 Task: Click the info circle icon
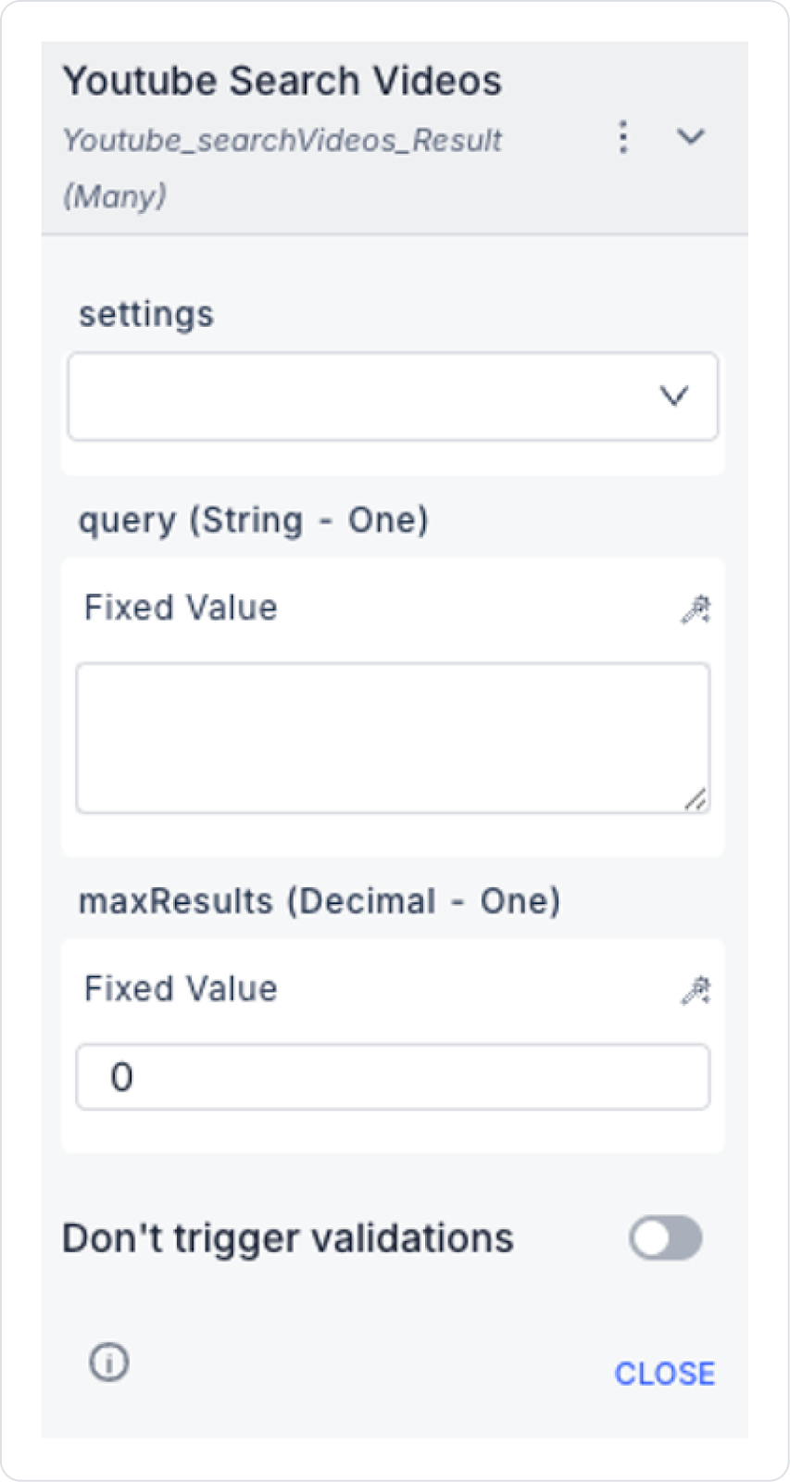109,1363
